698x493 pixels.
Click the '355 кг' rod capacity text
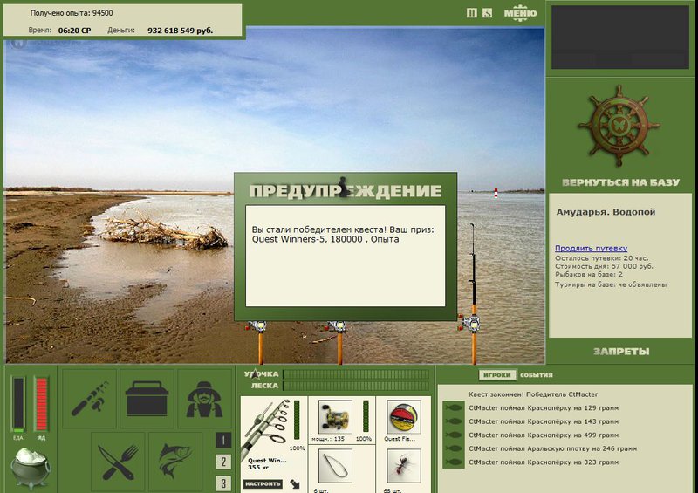(257, 467)
